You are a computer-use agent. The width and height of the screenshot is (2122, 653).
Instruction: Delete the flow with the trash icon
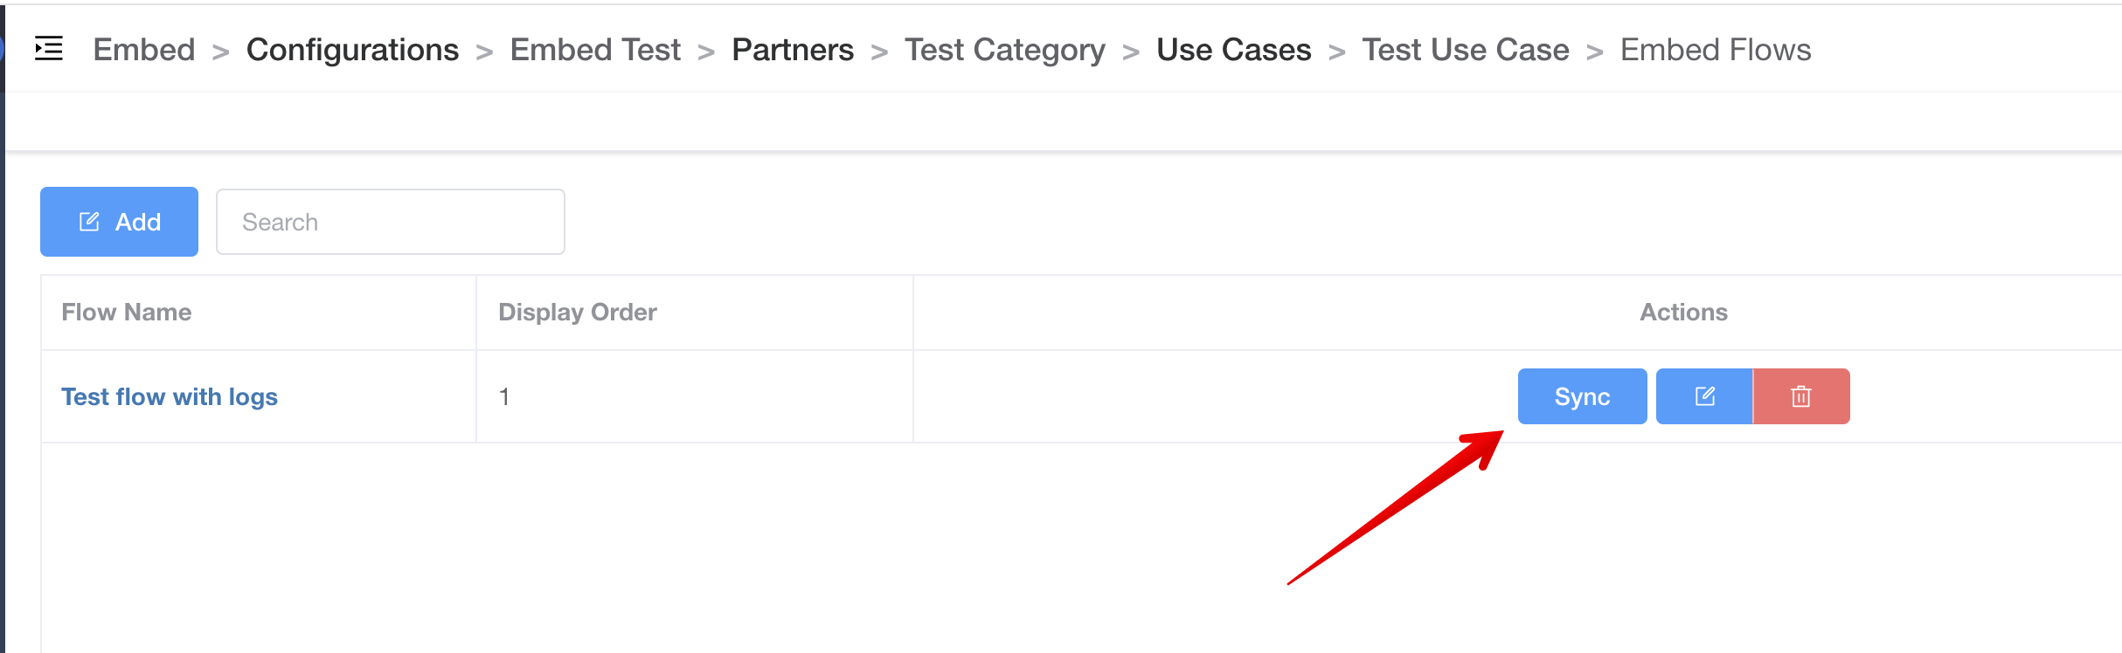1800,396
